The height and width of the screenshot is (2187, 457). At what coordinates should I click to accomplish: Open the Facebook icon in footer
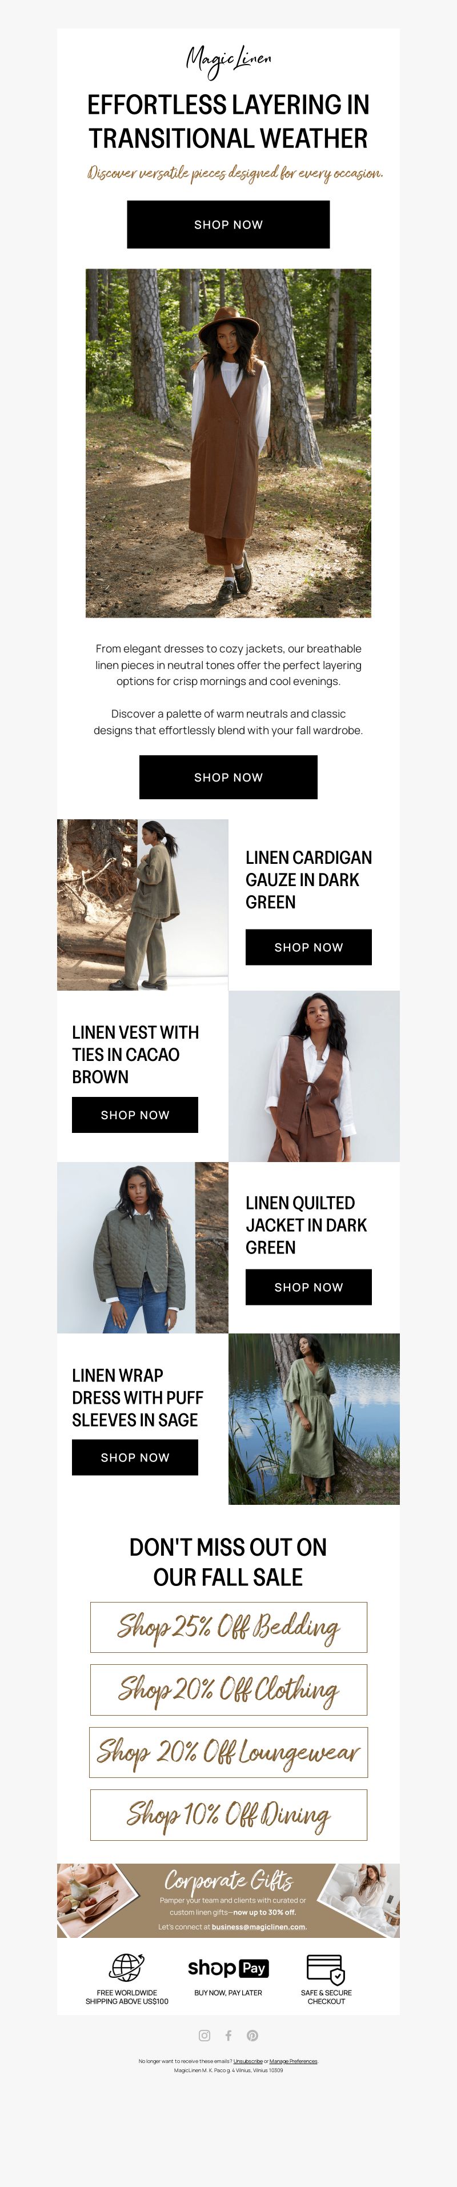[x=228, y=2035]
